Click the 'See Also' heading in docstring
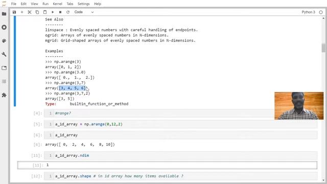Image resolution: width=327 pixels, height=184 pixels. [x=54, y=19]
